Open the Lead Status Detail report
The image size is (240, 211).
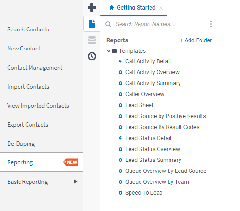tap(148, 138)
